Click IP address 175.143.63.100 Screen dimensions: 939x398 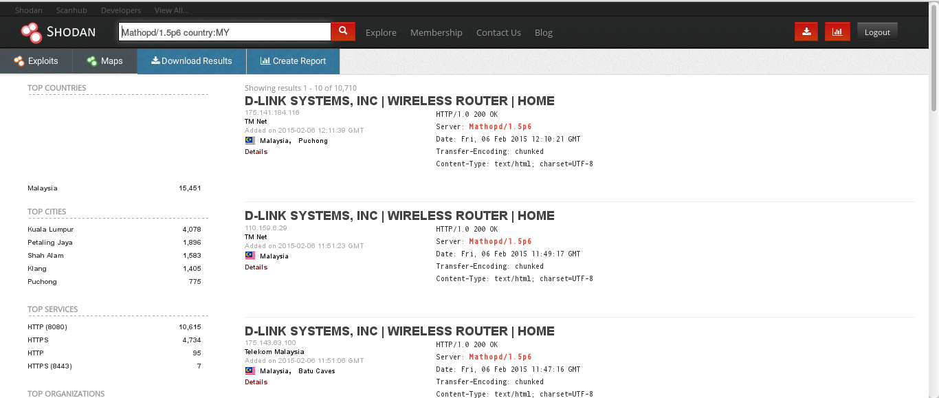[270, 343]
